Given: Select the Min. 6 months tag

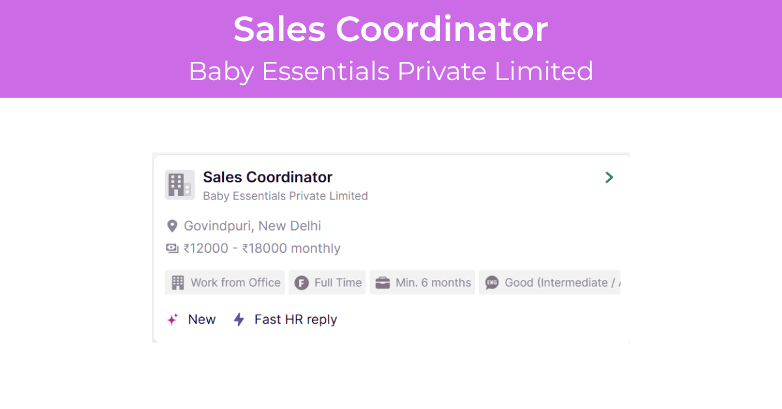Looking at the screenshot, I should pyautogui.click(x=422, y=283).
